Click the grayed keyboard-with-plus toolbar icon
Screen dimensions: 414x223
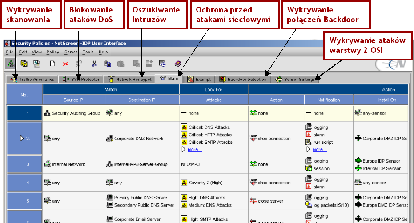point(149,64)
